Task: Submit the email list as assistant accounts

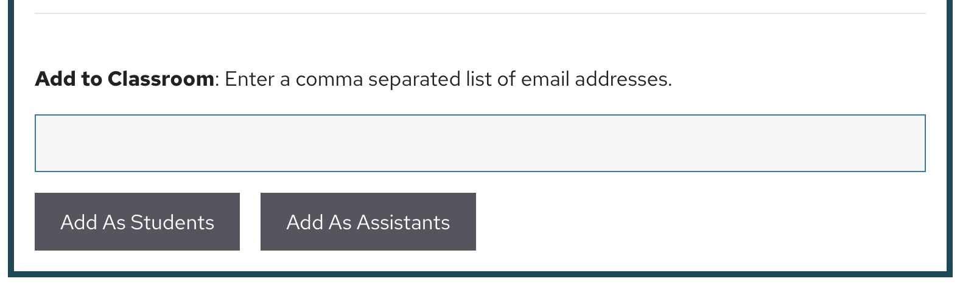Action: (x=368, y=222)
